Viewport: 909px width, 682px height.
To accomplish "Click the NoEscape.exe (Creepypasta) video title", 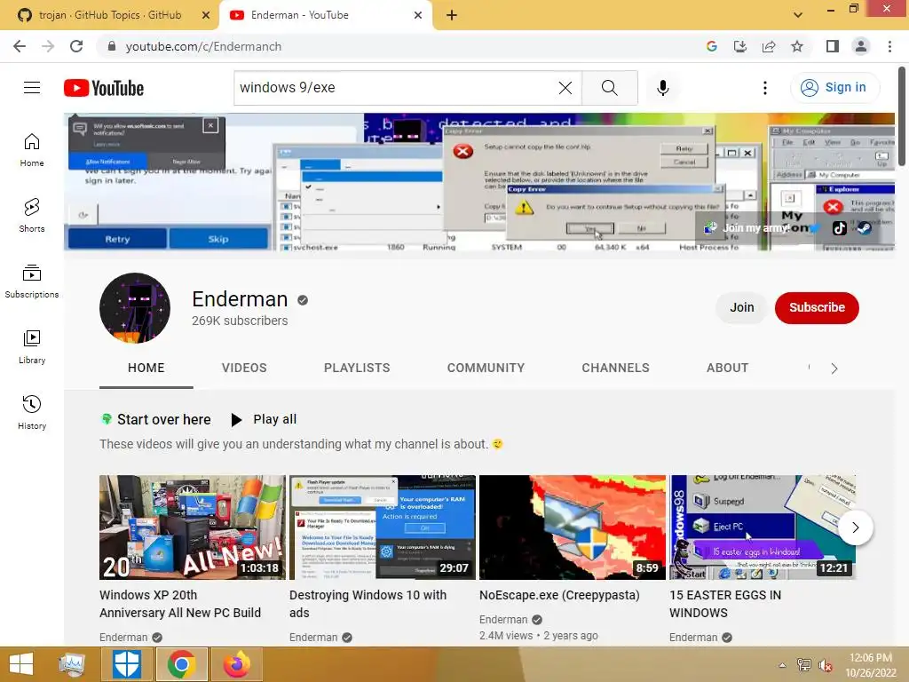I will 559,595.
